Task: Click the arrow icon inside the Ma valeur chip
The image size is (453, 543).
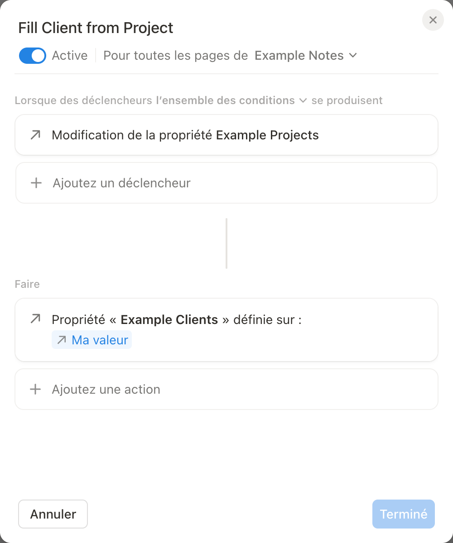Action: coord(61,340)
